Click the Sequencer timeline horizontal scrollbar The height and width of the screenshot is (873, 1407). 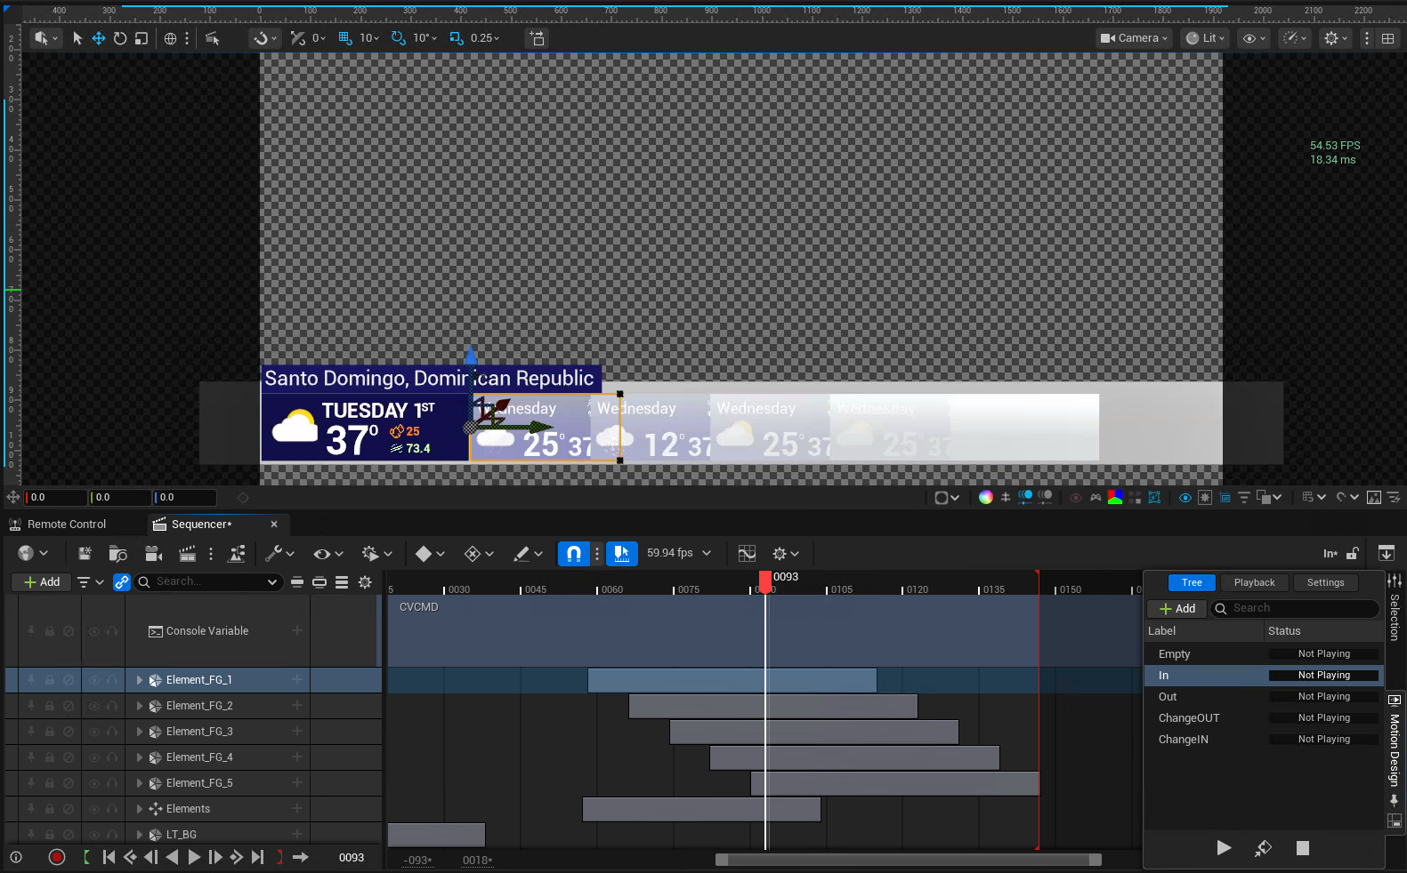pos(909,860)
